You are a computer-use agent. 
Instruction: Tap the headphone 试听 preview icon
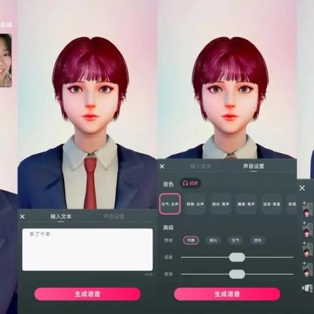(x=190, y=183)
